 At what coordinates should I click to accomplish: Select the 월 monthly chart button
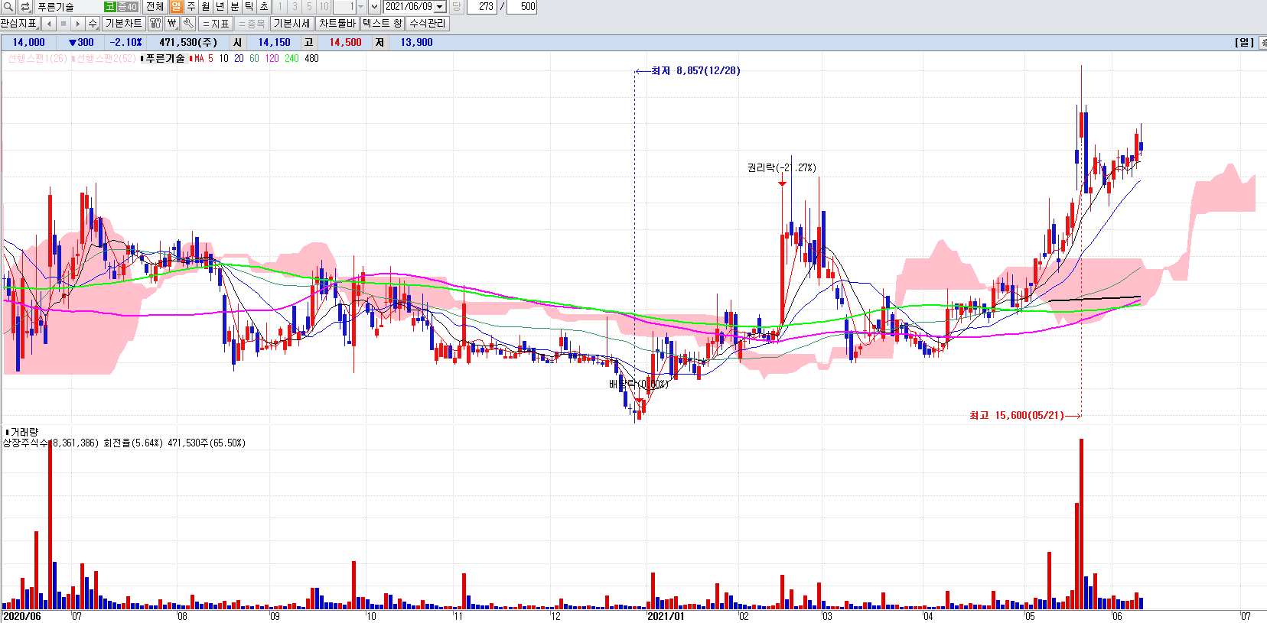click(x=206, y=7)
